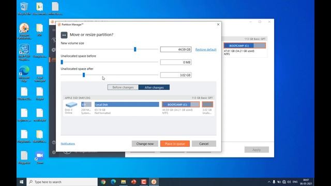The image size is (331, 186).
Task: Select the Local Disk partition bar
Action: pyautogui.click(x=127, y=104)
